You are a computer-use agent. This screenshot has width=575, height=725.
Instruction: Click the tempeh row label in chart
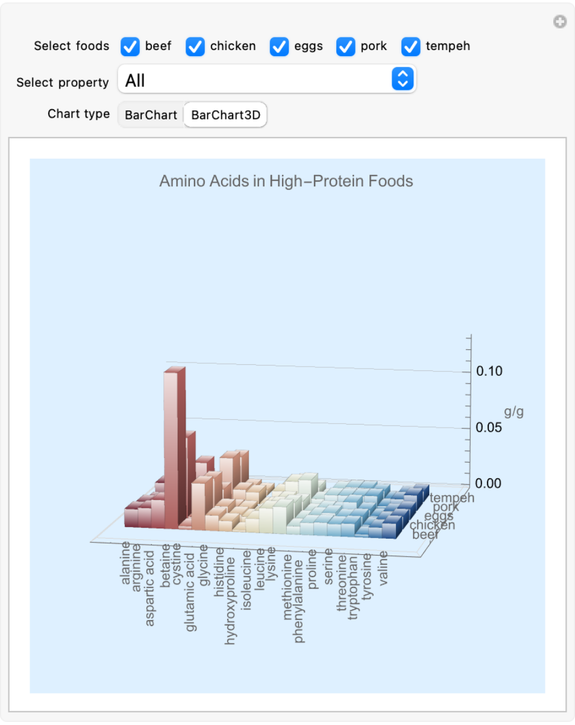click(x=452, y=498)
